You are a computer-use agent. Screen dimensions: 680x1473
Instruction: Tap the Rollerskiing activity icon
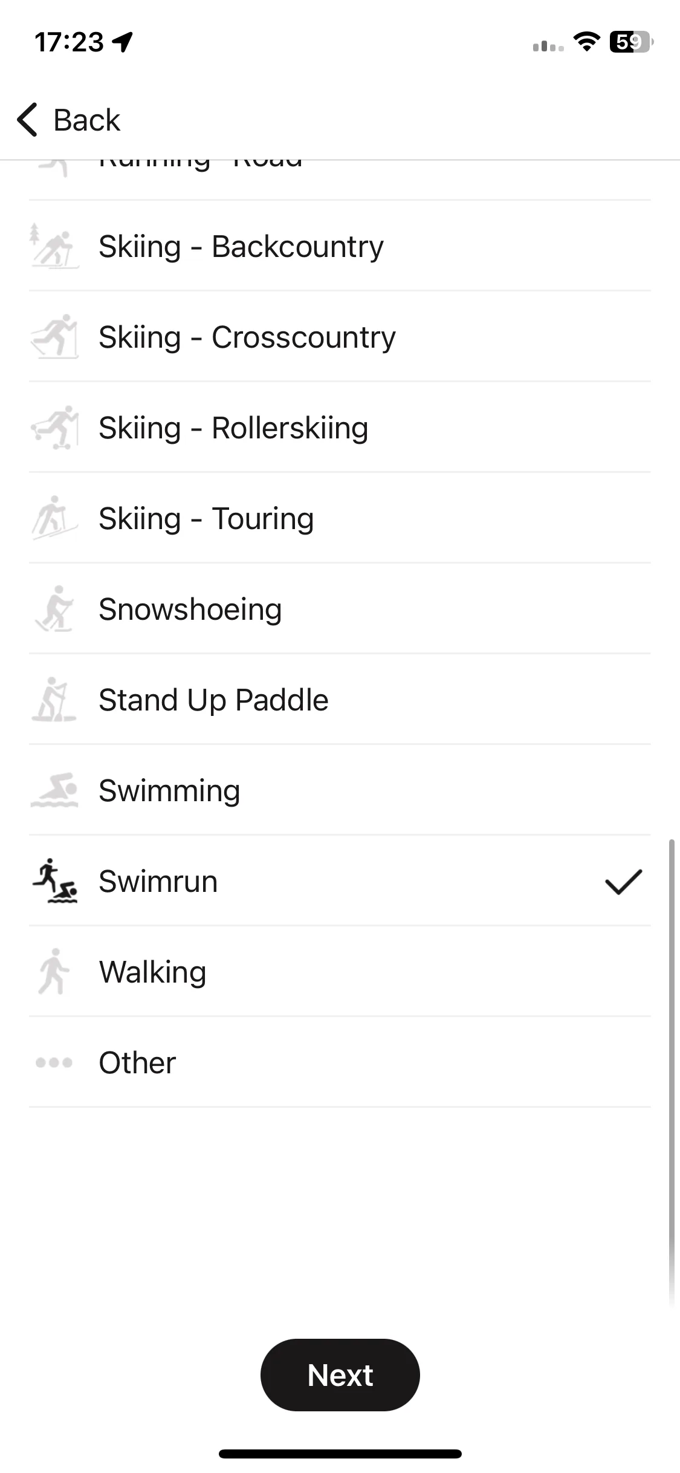point(54,428)
